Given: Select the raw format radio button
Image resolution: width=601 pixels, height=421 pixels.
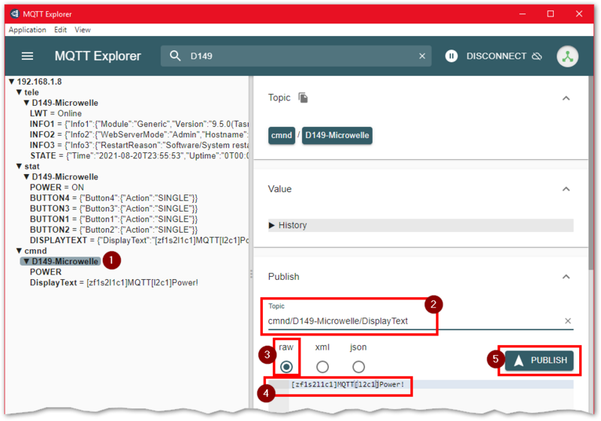Looking at the screenshot, I should [x=286, y=366].
